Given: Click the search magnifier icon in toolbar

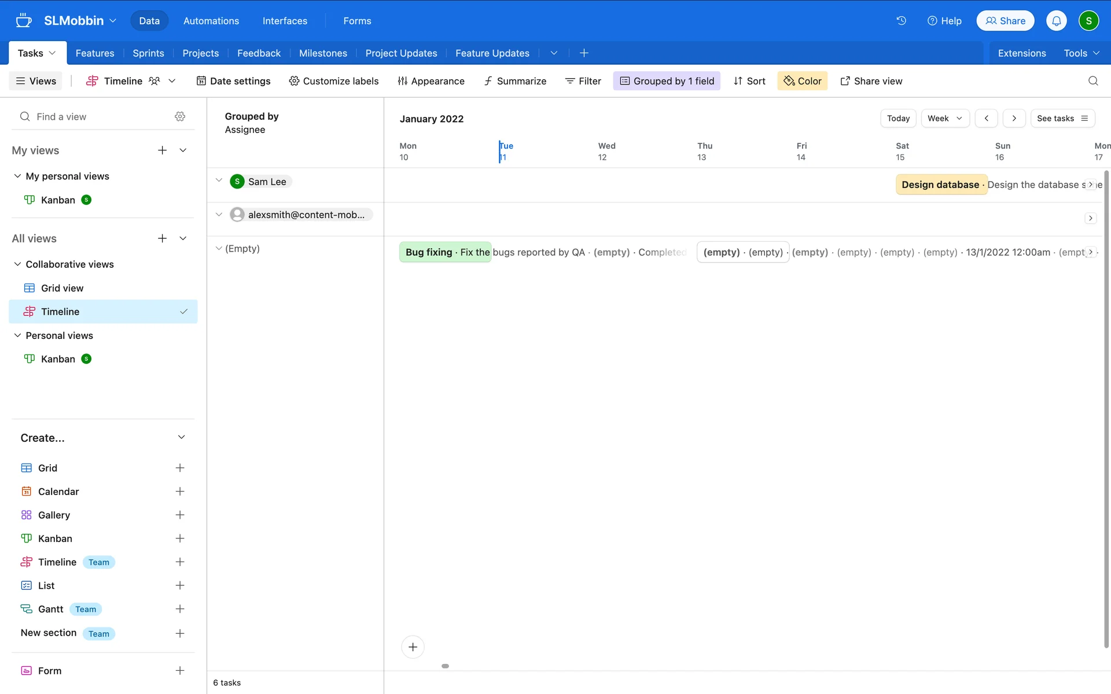Looking at the screenshot, I should pos(1092,81).
